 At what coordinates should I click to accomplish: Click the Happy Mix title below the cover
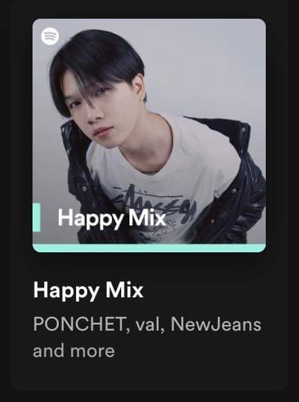(89, 290)
